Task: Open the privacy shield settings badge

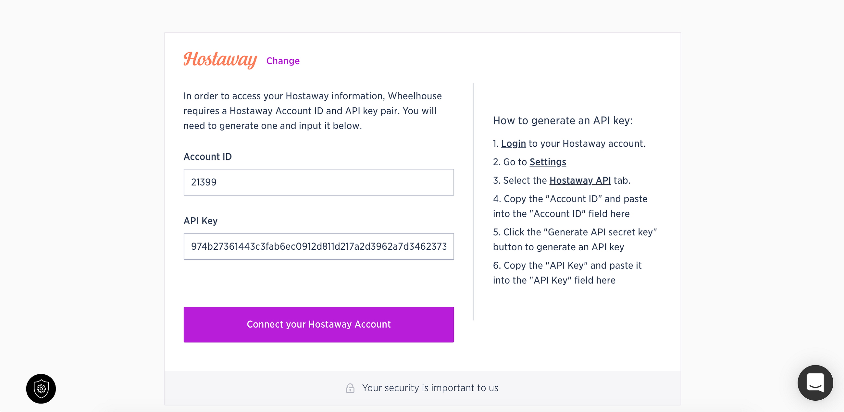Action: click(x=41, y=388)
